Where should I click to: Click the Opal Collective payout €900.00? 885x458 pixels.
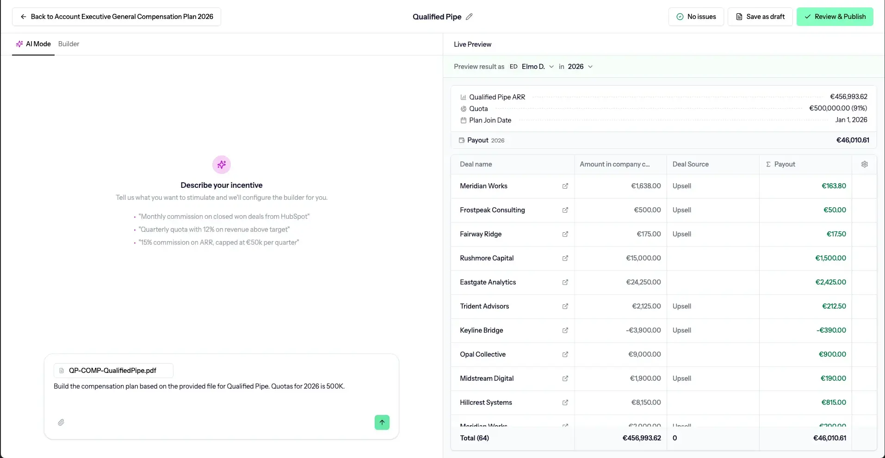(832, 354)
